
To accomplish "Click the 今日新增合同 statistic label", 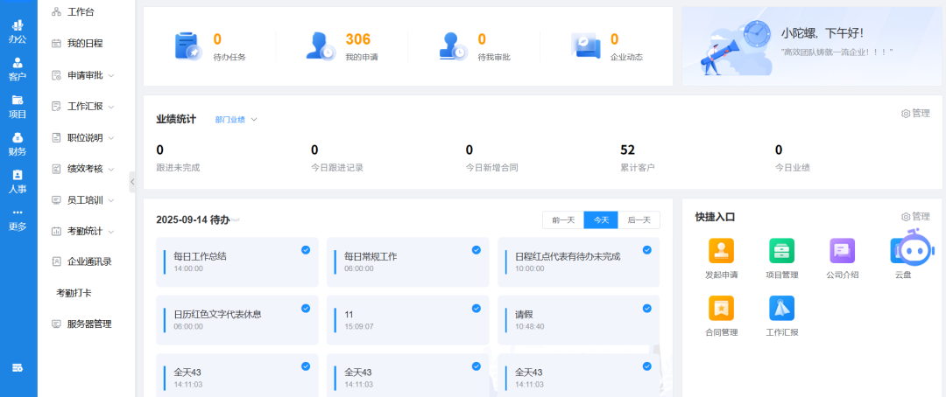I will coord(491,168).
